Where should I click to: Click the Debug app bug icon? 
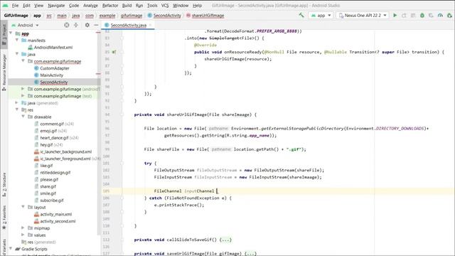422,16
